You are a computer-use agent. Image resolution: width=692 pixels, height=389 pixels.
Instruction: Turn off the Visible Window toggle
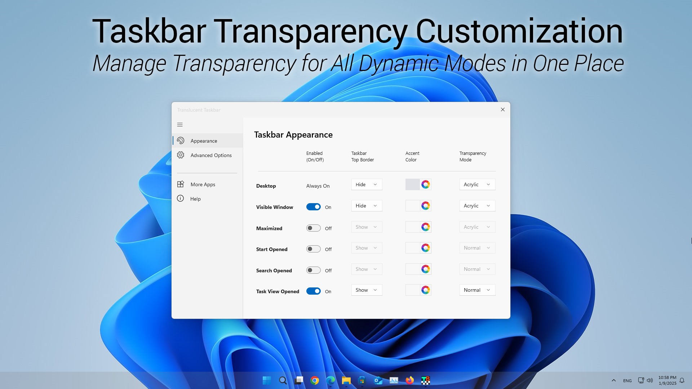pyautogui.click(x=313, y=207)
